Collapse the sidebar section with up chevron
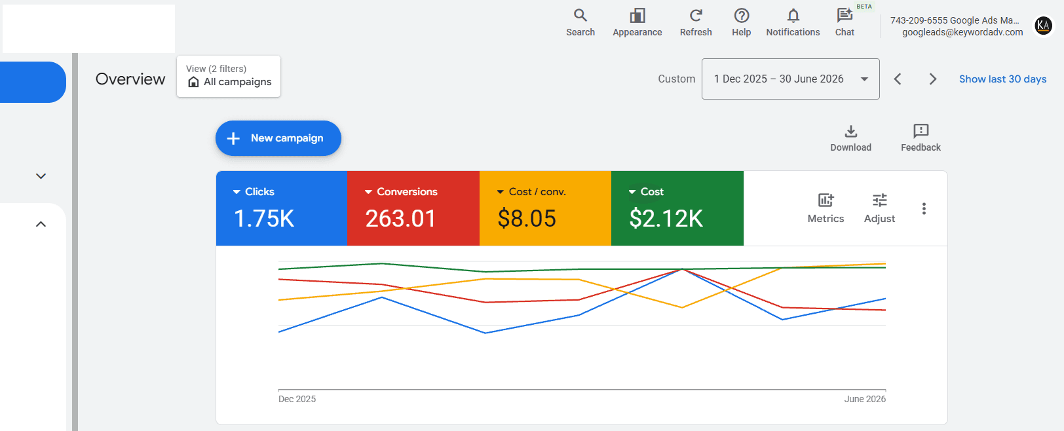This screenshot has height=431, width=1064. [41, 224]
